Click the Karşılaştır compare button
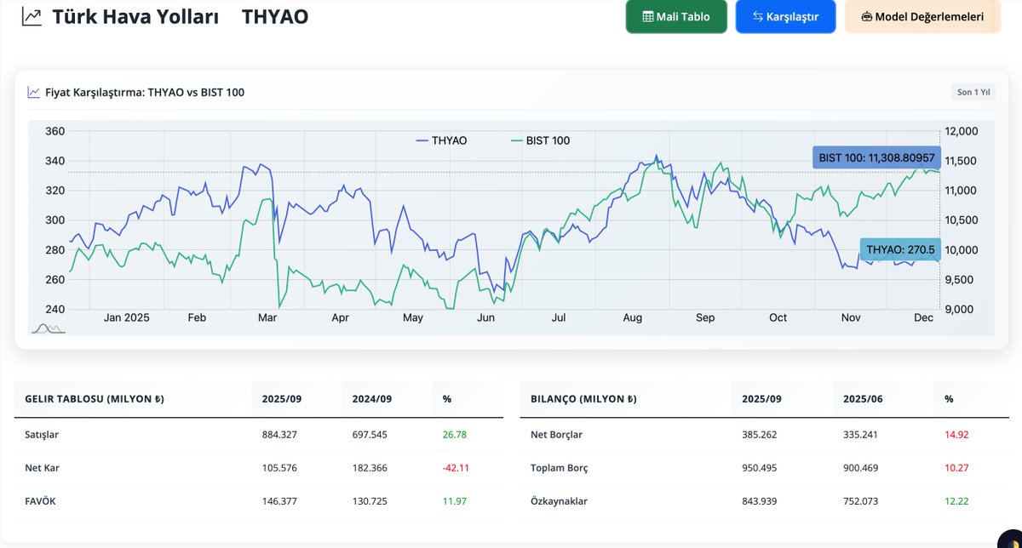 click(786, 17)
